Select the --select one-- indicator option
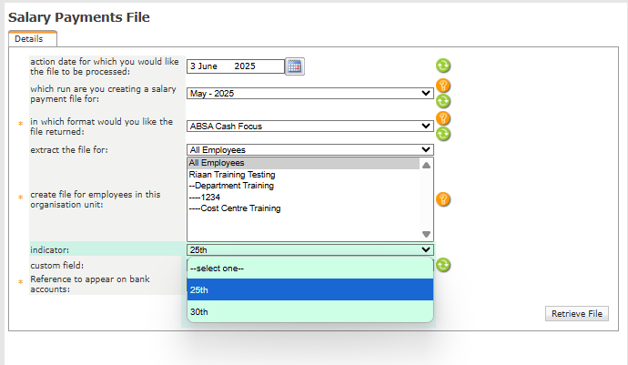The image size is (628, 365). point(309,268)
